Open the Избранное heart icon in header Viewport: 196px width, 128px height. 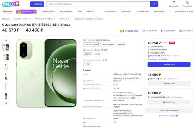(x=174, y=3)
